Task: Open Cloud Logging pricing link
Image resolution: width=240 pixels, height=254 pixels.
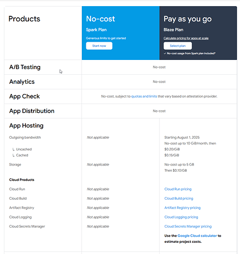Action: coord(181,217)
